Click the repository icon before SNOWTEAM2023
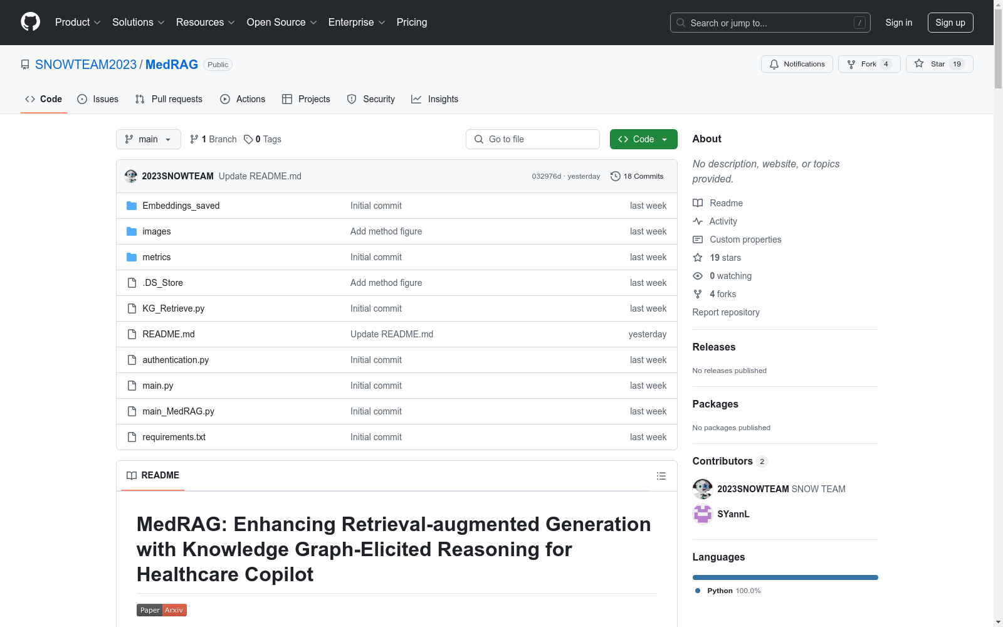 (x=25, y=65)
